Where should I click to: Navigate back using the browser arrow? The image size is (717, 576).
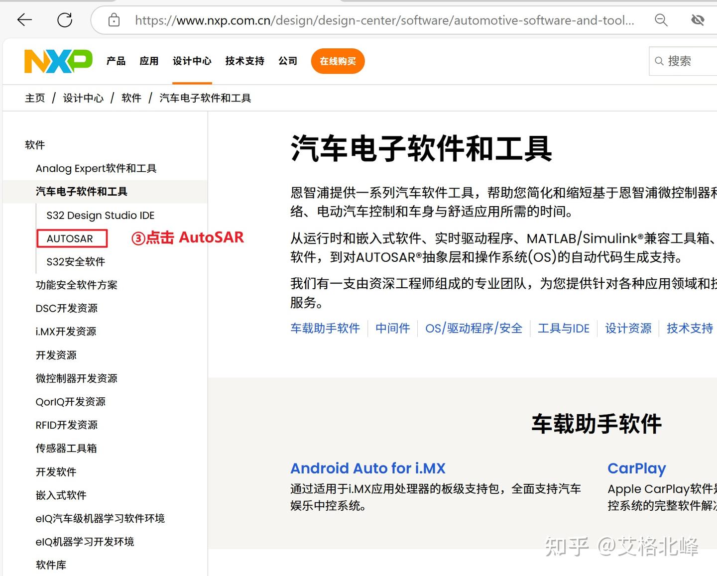pos(23,20)
